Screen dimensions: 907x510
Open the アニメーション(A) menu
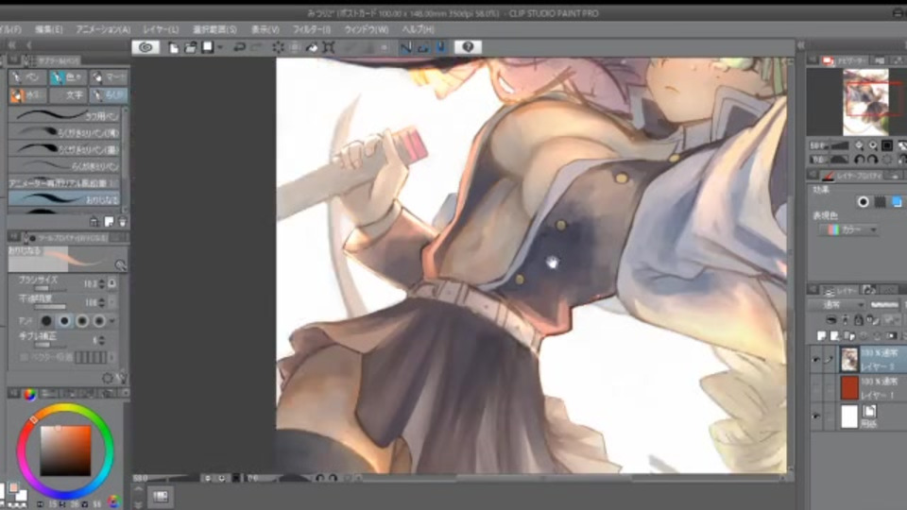[x=103, y=29]
